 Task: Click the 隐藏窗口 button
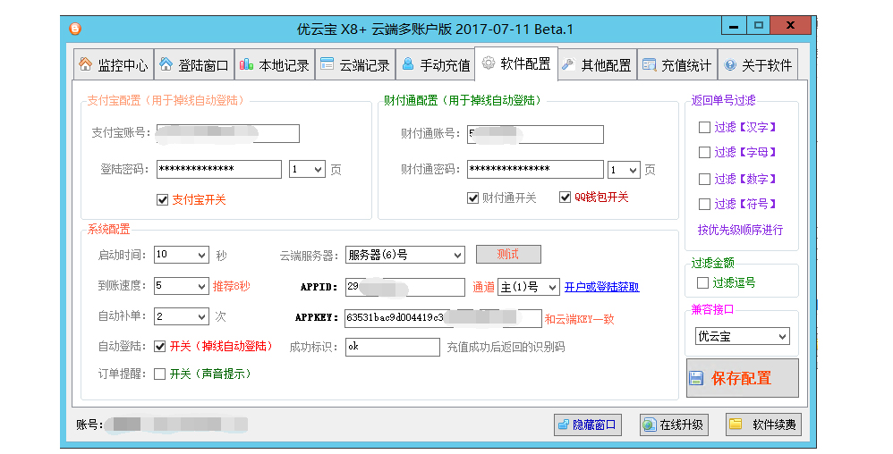587,425
